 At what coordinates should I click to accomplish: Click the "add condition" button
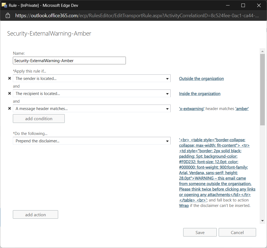click(x=38, y=118)
